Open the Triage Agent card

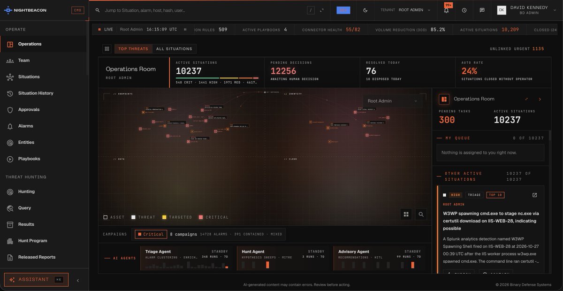[187, 258]
